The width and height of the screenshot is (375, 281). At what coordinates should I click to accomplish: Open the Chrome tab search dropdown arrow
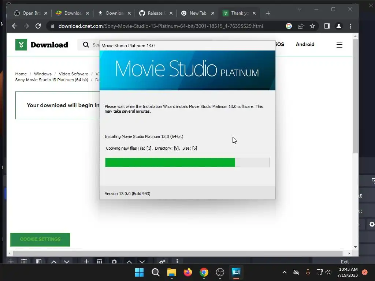coord(300,9)
